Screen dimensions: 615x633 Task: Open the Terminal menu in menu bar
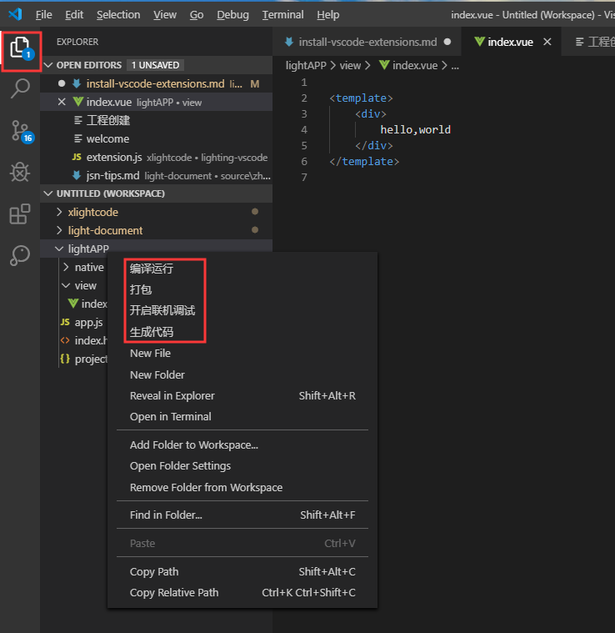point(282,14)
